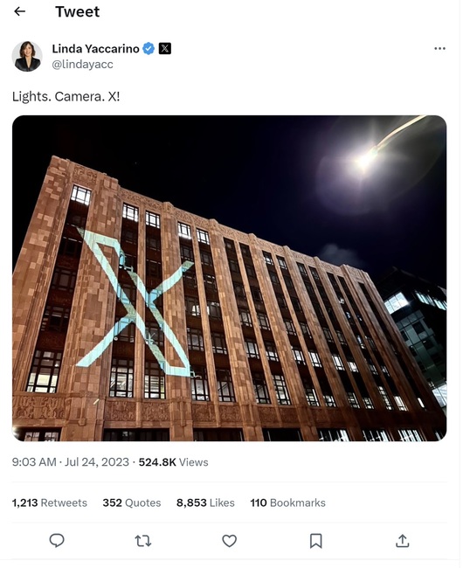The width and height of the screenshot is (463, 568).
Task: Open the Linda Yaccarino display name link
Action: click(x=95, y=49)
